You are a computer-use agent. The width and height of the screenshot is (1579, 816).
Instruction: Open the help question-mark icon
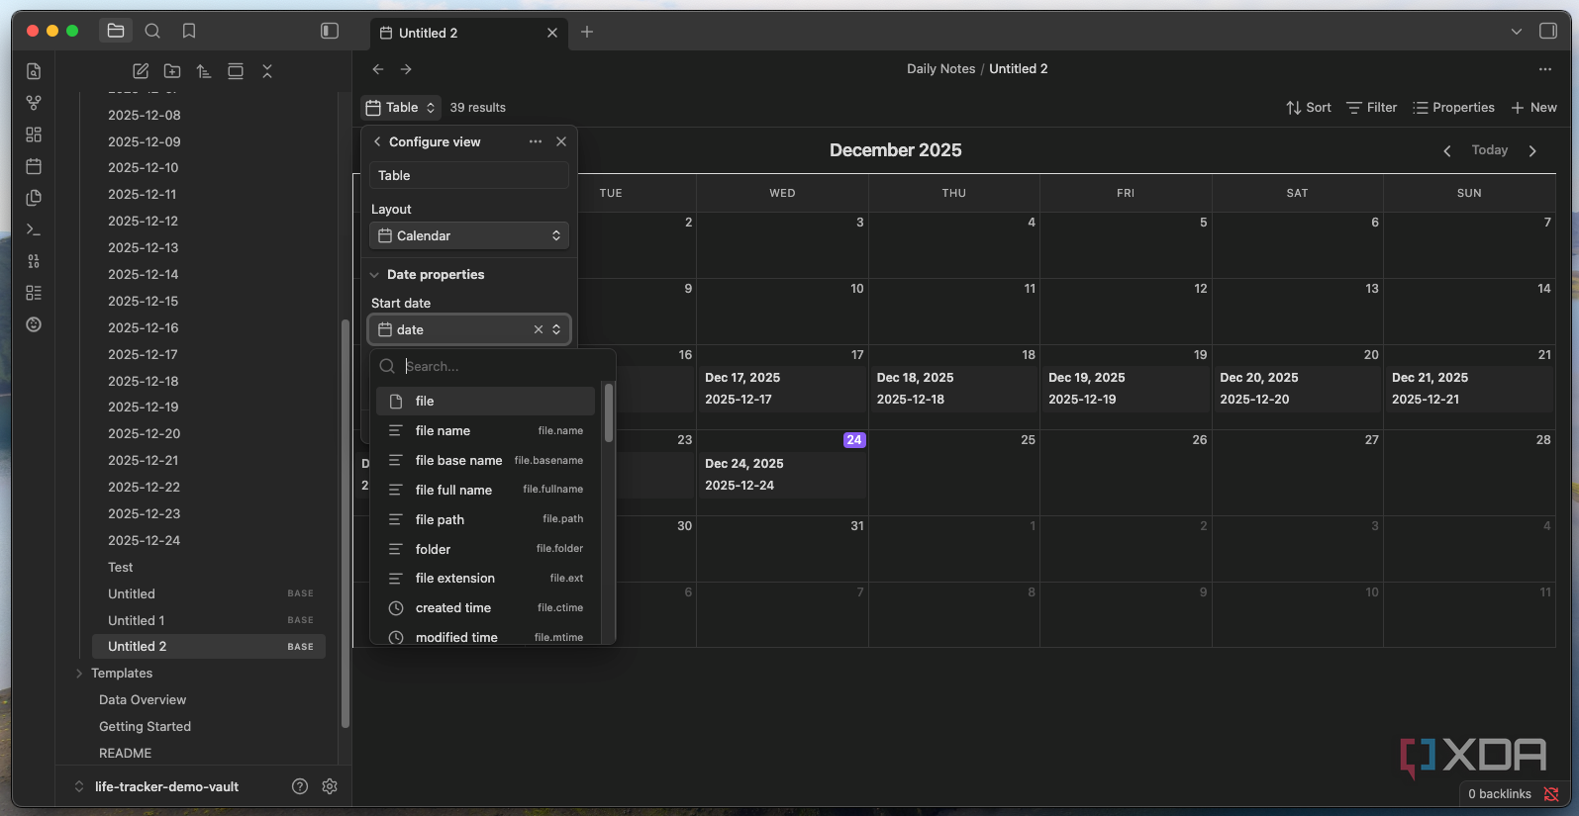click(300, 786)
